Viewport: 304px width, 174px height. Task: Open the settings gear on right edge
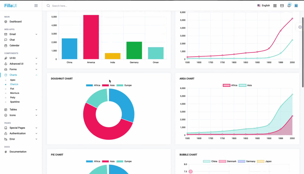300,27
